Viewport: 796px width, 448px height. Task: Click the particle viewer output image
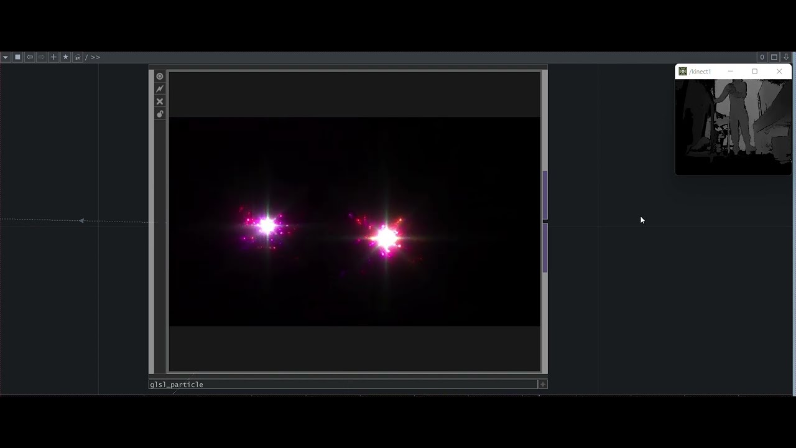click(354, 222)
